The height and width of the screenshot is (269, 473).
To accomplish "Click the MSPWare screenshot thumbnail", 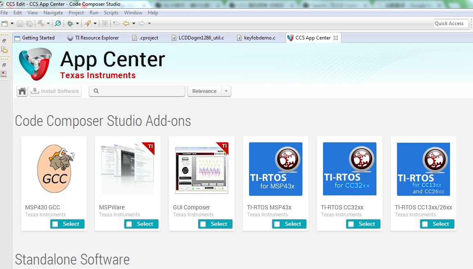I will pyautogui.click(x=128, y=169).
